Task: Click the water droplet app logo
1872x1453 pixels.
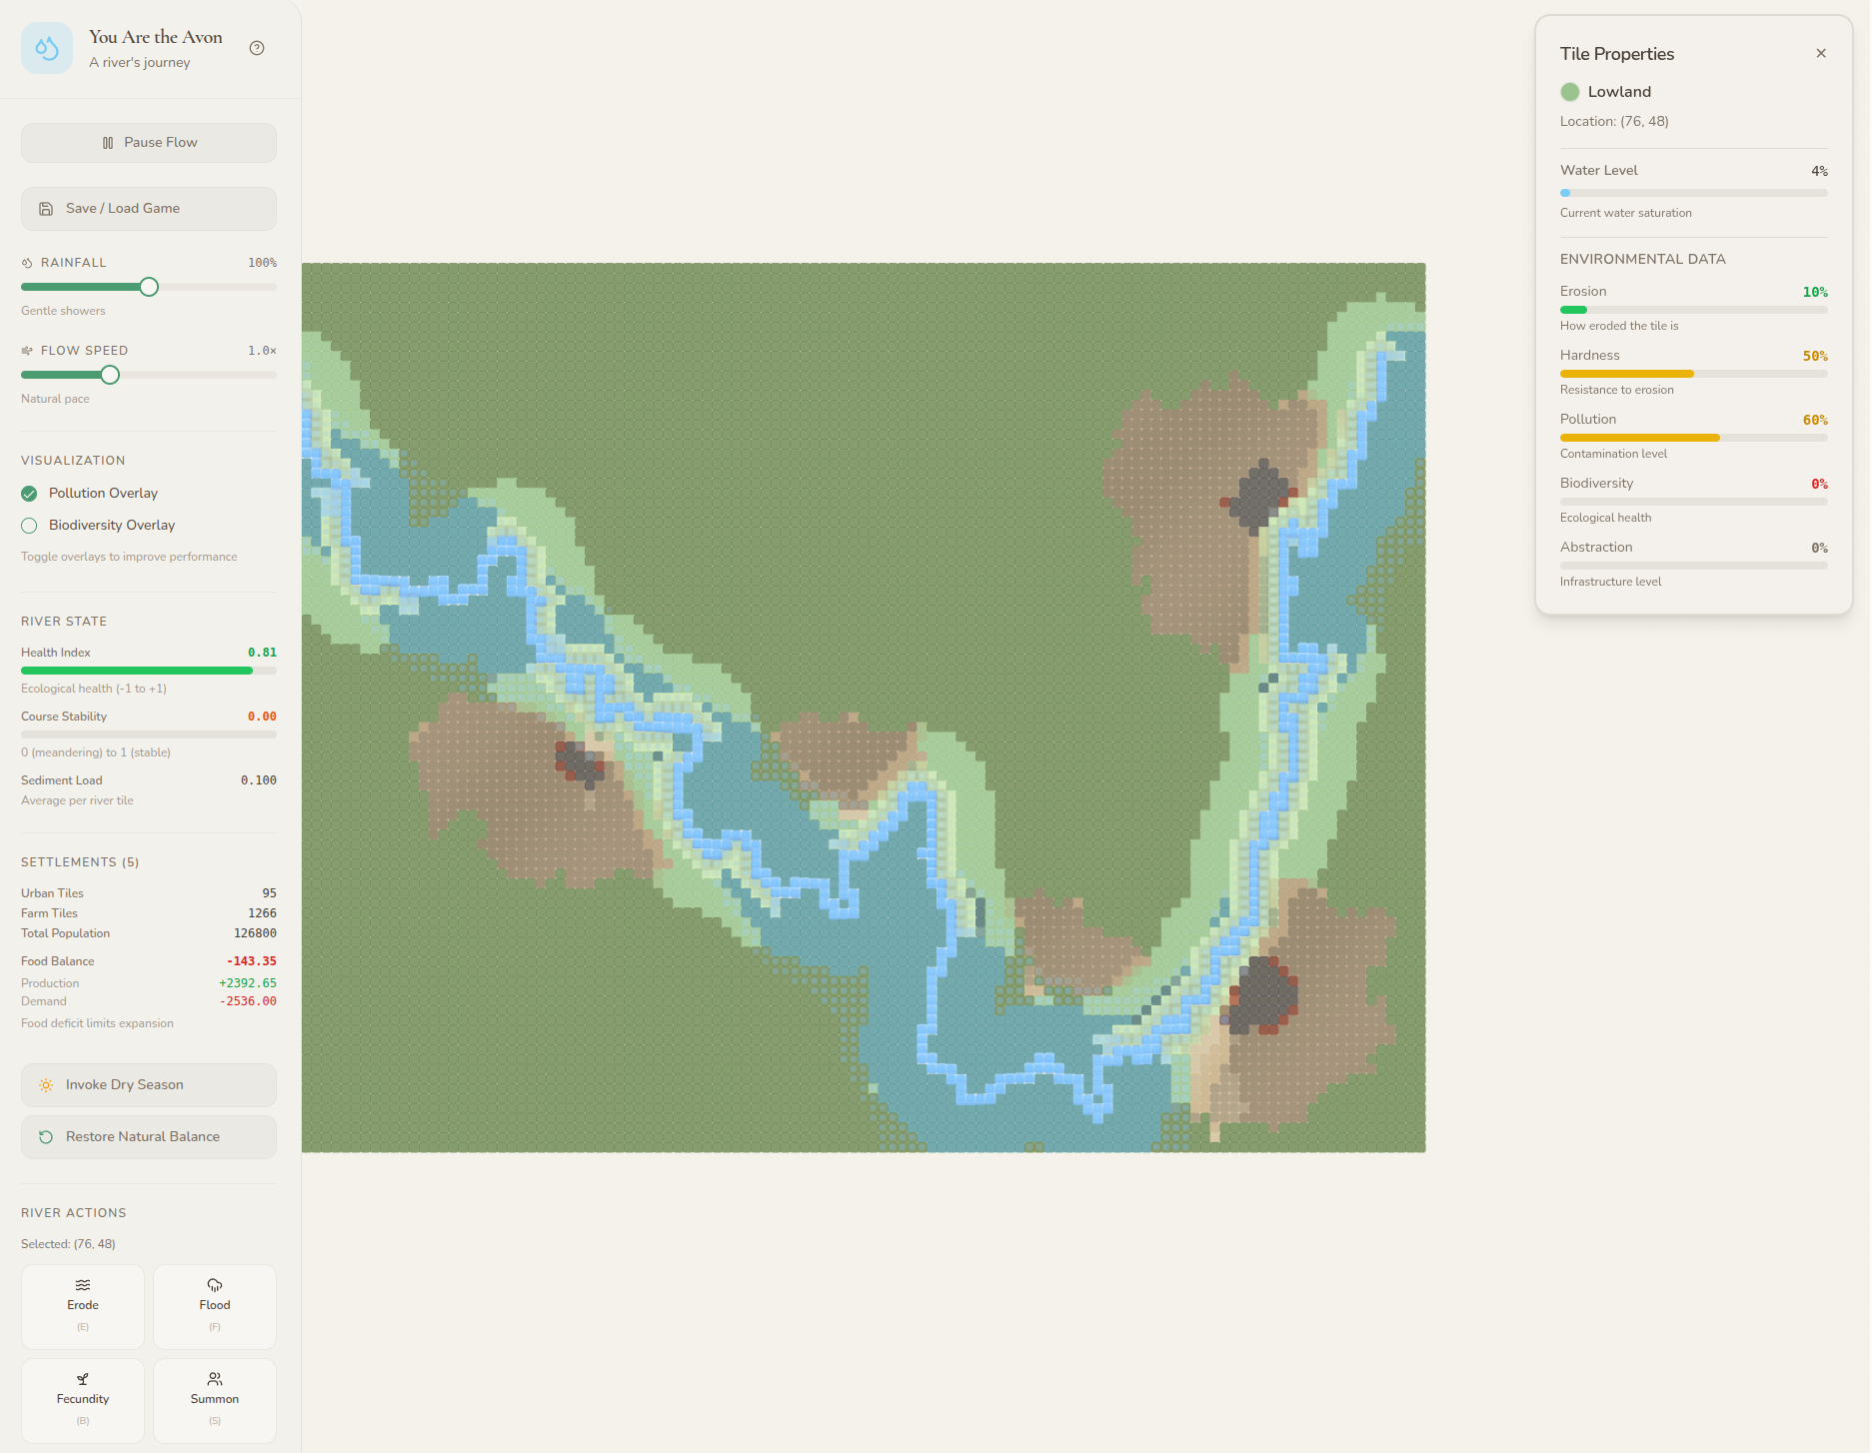Action: (47, 48)
